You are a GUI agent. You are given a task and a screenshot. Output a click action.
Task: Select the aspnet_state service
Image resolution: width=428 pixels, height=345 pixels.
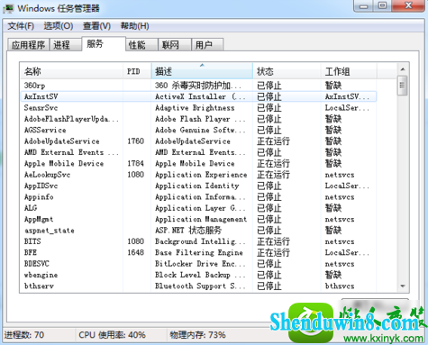[50, 231]
